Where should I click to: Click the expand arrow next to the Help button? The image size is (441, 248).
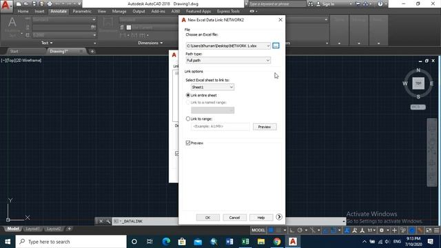tap(278, 217)
